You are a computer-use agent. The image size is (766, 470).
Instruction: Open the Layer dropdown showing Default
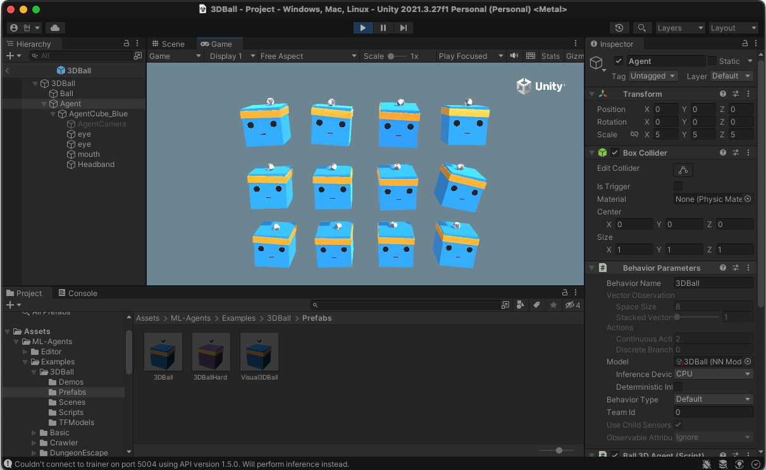click(731, 76)
